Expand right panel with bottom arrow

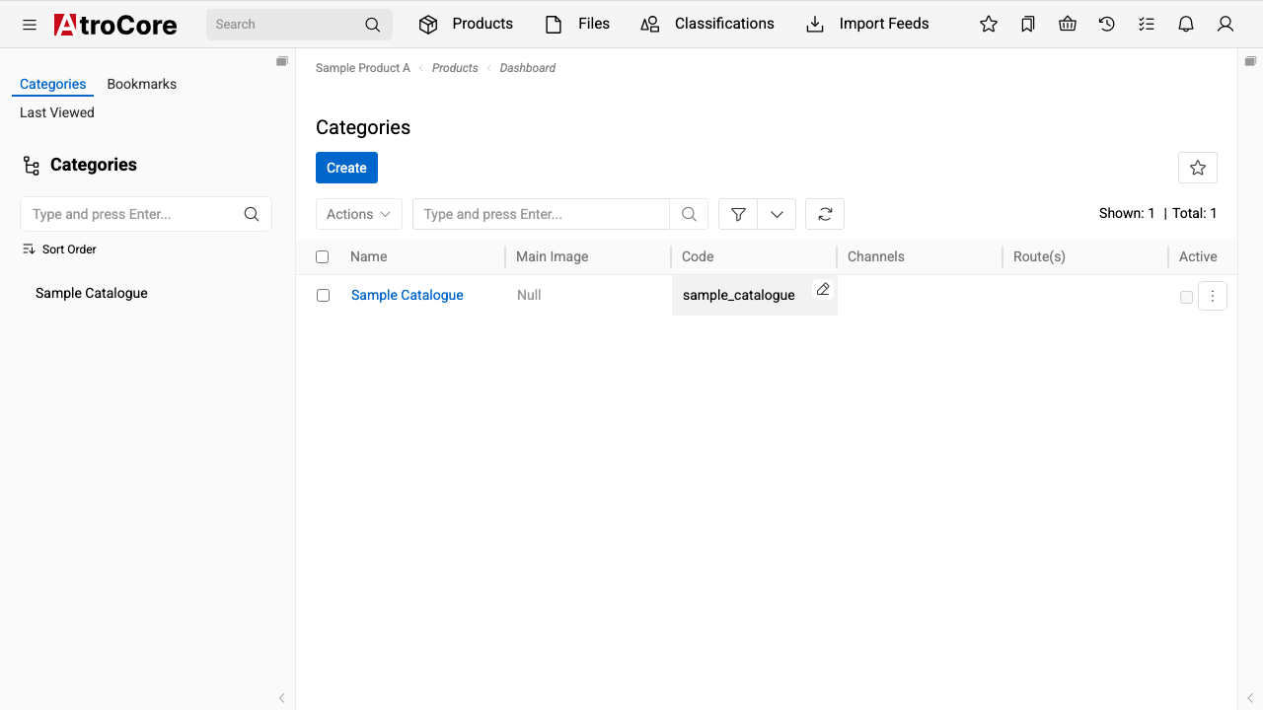1250,698
